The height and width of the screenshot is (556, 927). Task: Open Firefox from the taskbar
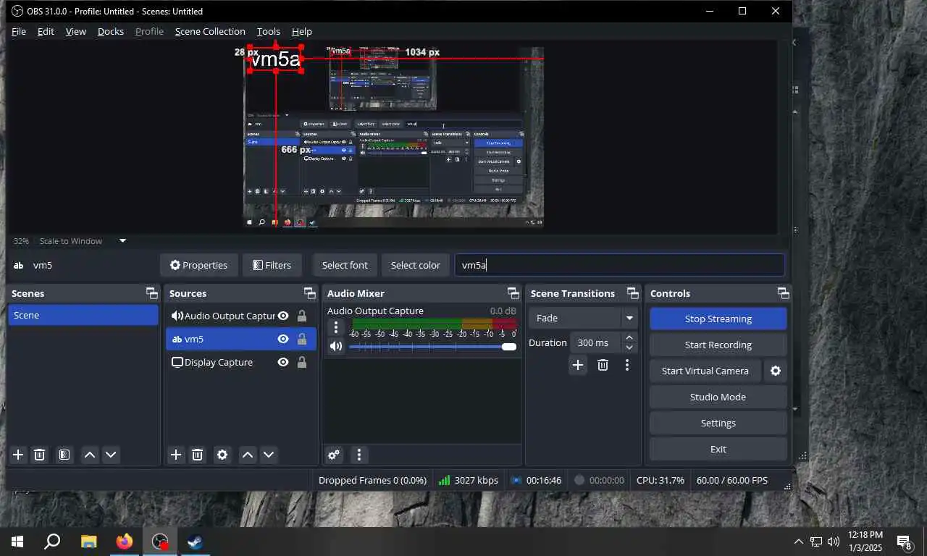[x=125, y=542]
